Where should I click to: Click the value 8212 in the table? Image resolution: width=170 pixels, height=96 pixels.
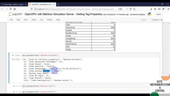(x=113, y=38)
